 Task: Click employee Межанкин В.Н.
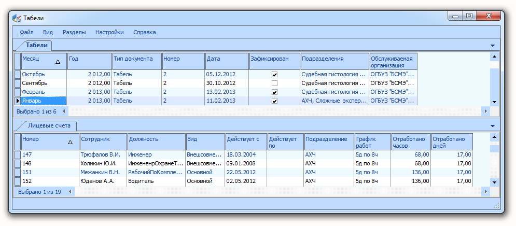tap(104, 173)
